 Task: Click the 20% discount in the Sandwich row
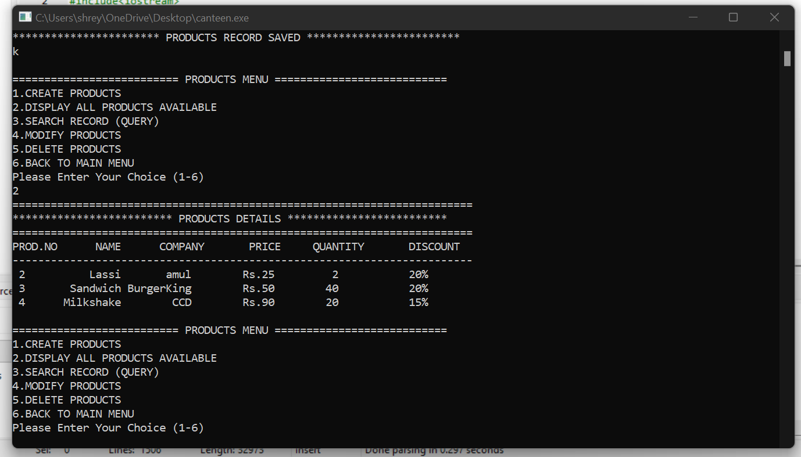pos(419,289)
